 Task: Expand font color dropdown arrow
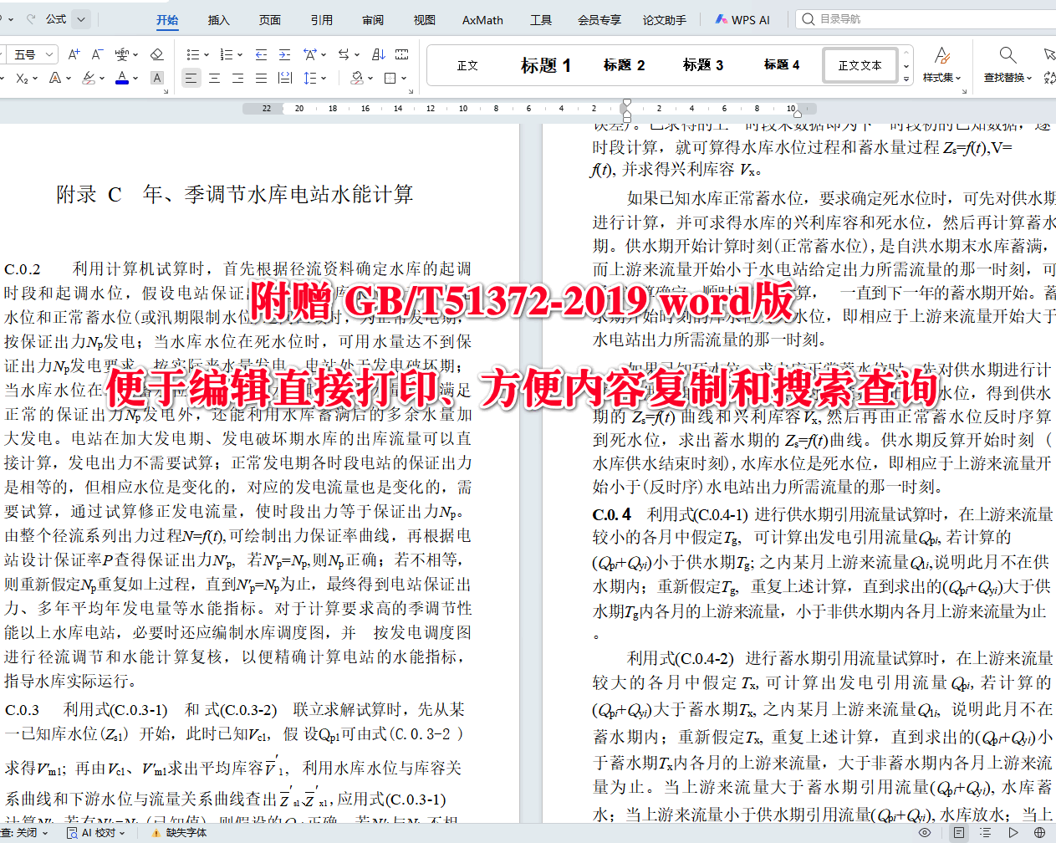(x=135, y=78)
